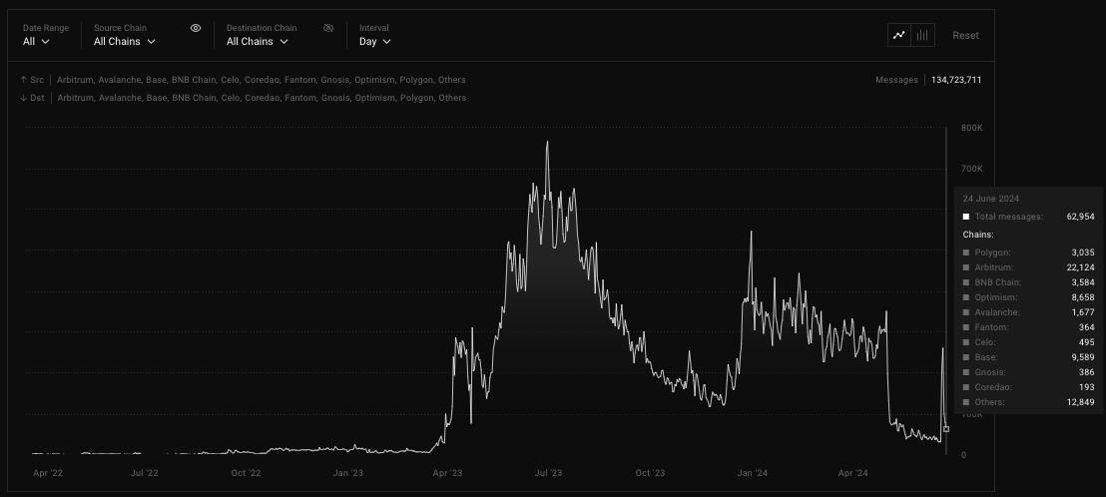
Task: Click the Gnosis 386 tooltip row
Action: point(1028,372)
